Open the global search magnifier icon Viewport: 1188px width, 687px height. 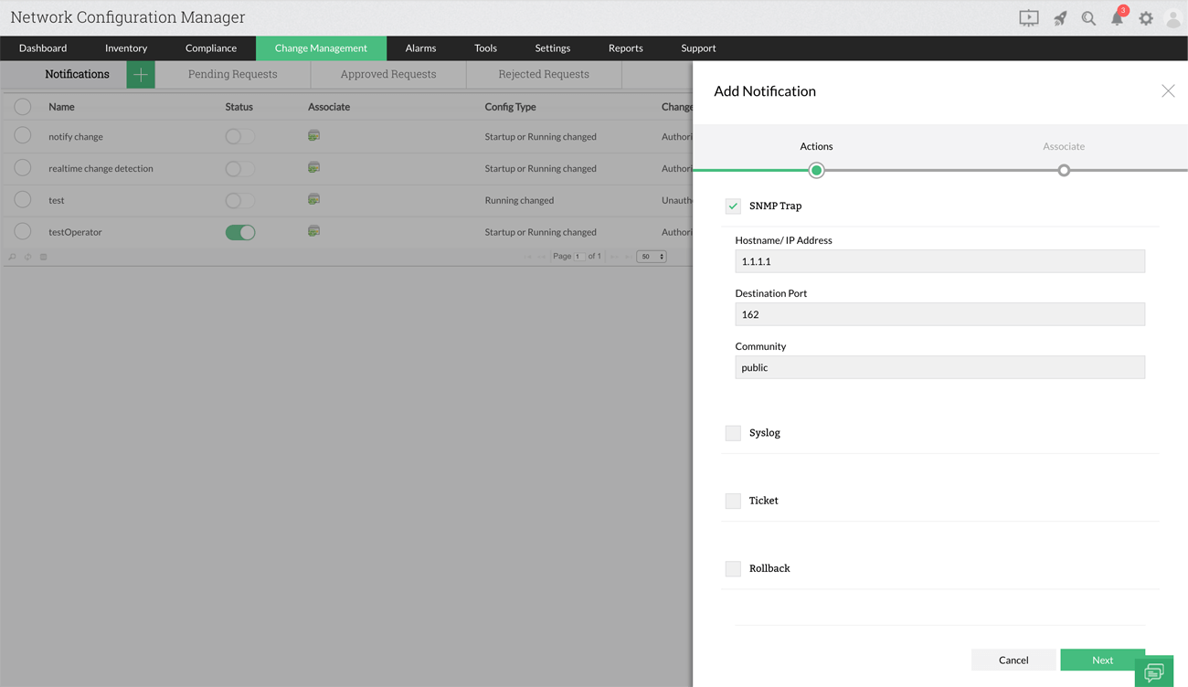point(1087,17)
